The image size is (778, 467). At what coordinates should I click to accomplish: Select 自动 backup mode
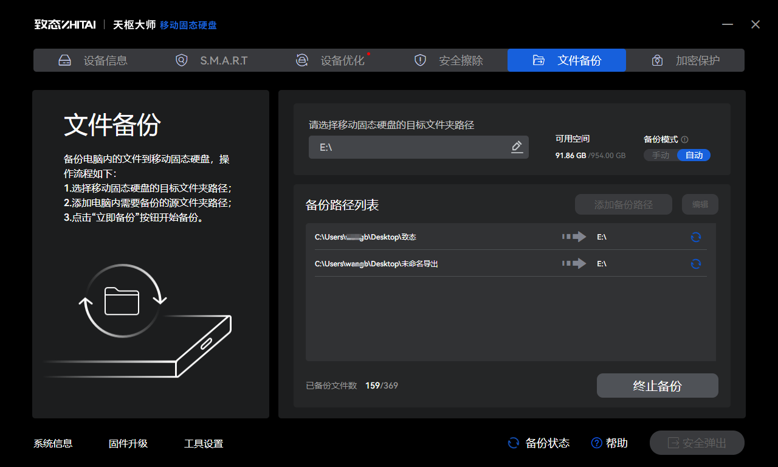coord(694,155)
